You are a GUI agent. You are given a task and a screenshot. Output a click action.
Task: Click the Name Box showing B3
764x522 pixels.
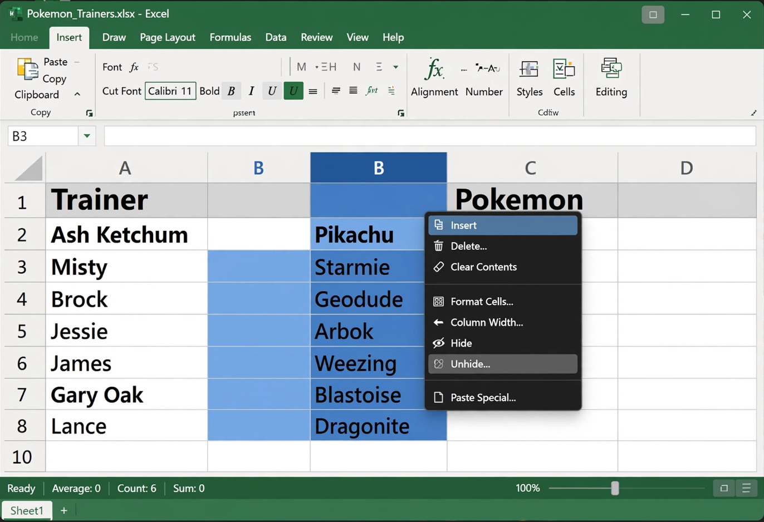click(43, 136)
